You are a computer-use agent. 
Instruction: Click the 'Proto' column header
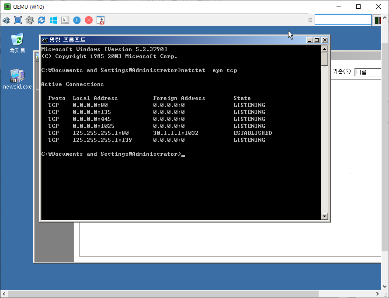pos(57,98)
